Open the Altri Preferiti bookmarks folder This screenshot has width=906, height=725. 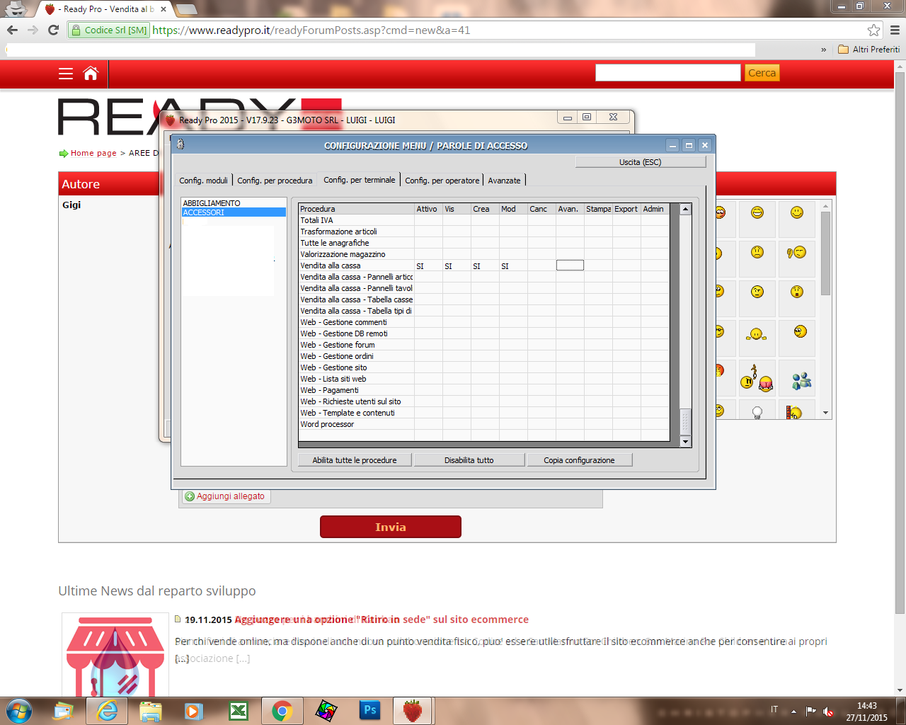click(x=868, y=50)
